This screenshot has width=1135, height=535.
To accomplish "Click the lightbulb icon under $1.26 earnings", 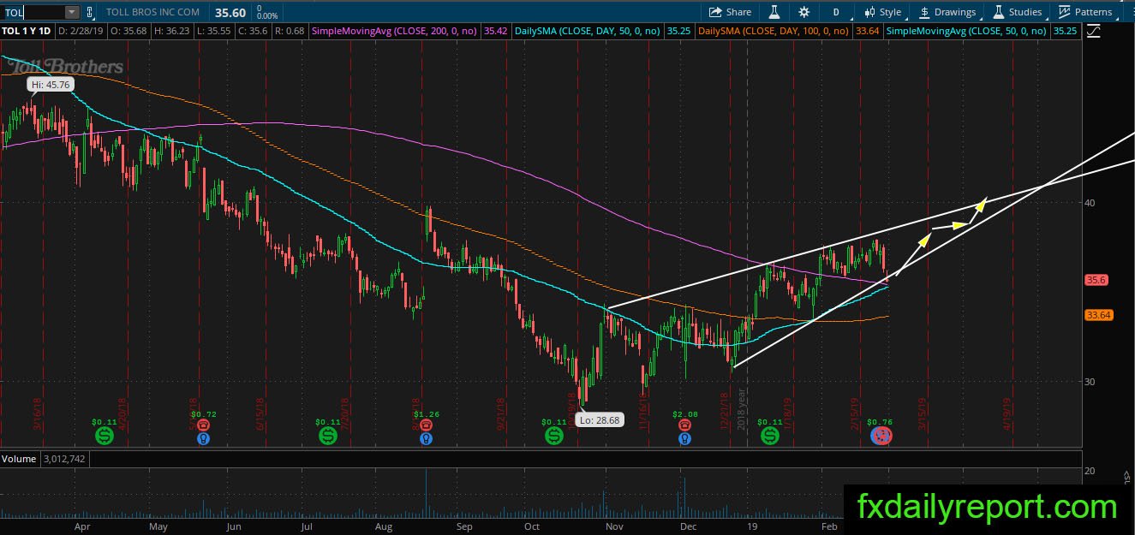I will pyautogui.click(x=425, y=438).
